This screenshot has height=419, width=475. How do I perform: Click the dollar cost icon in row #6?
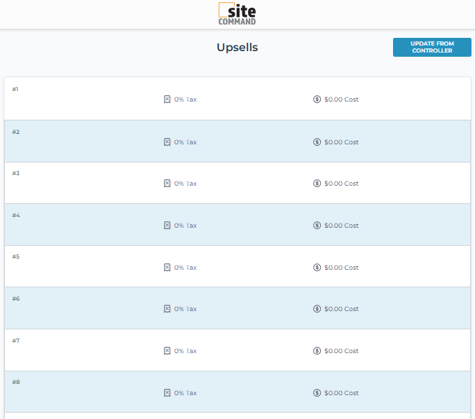[317, 309]
